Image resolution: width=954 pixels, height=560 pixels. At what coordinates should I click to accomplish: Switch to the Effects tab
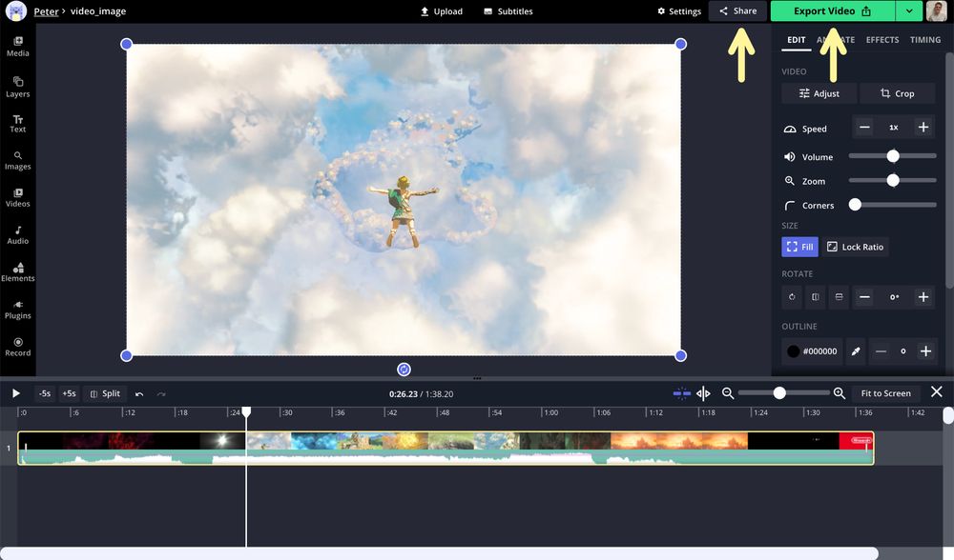coord(881,40)
